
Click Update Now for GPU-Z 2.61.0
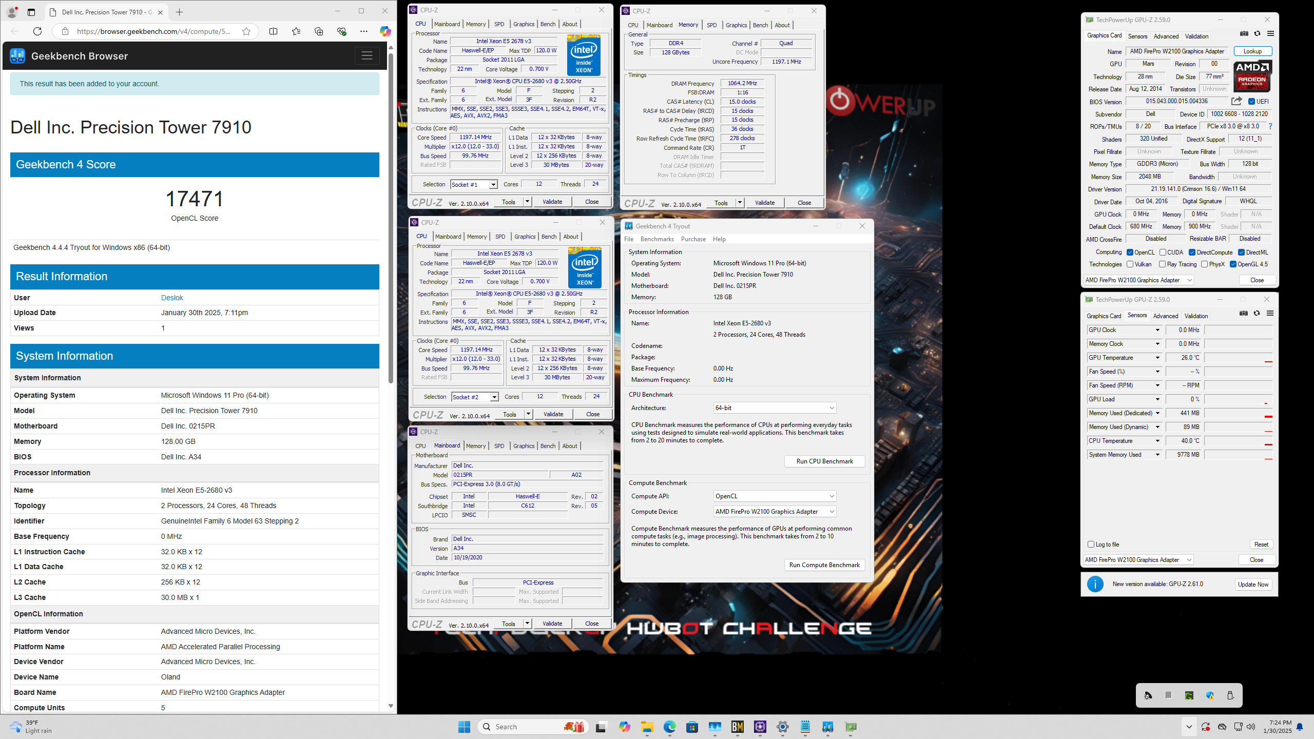pos(1253,584)
